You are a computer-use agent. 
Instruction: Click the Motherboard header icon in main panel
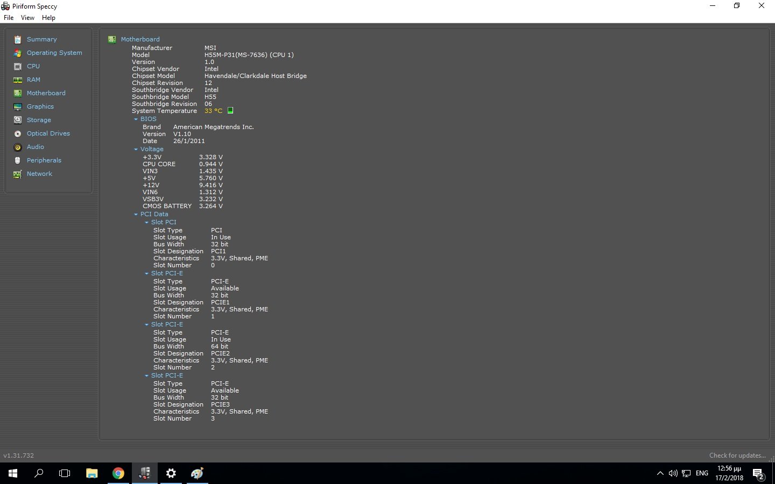click(x=112, y=39)
